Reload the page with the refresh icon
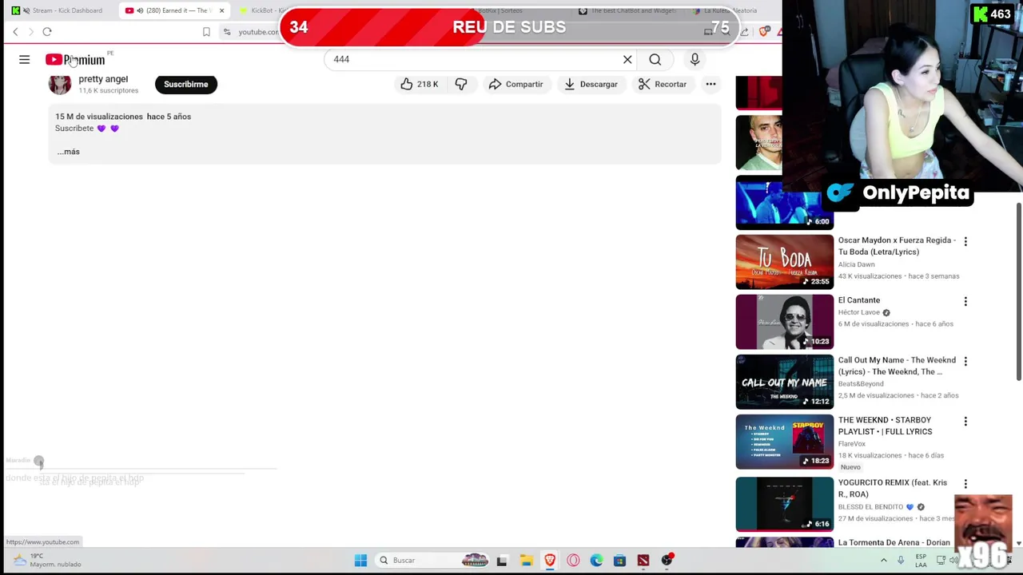 click(47, 32)
